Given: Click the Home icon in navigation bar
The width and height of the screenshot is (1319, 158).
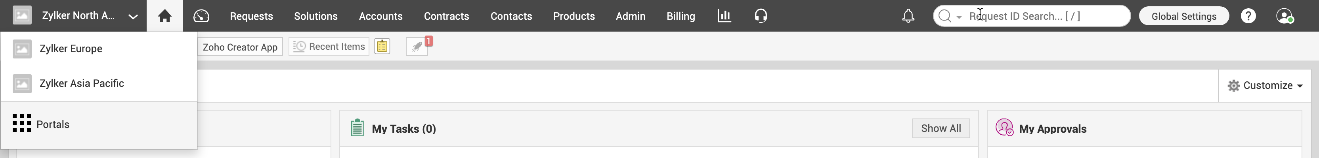Looking at the screenshot, I should point(164,16).
